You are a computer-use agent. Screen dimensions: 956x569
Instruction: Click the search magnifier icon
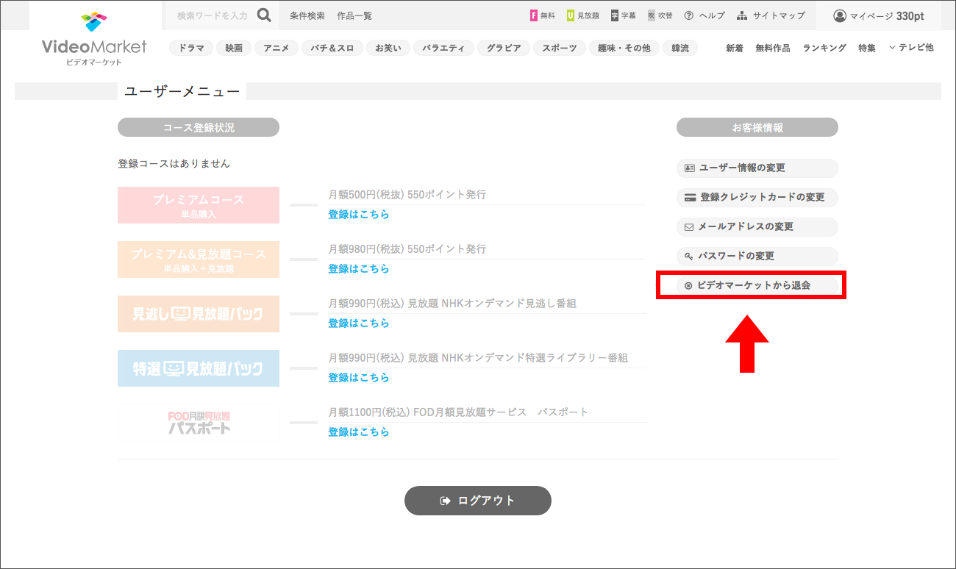pyautogui.click(x=264, y=15)
